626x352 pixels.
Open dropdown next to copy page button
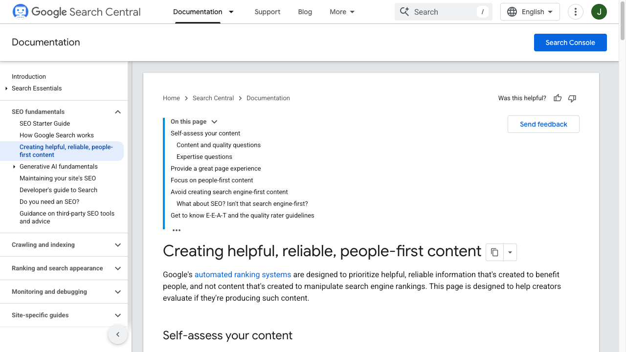tap(510, 252)
